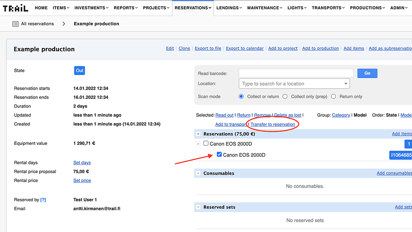Click the Set price link
Viewport: 412px width, 232px height.
[82, 180]
